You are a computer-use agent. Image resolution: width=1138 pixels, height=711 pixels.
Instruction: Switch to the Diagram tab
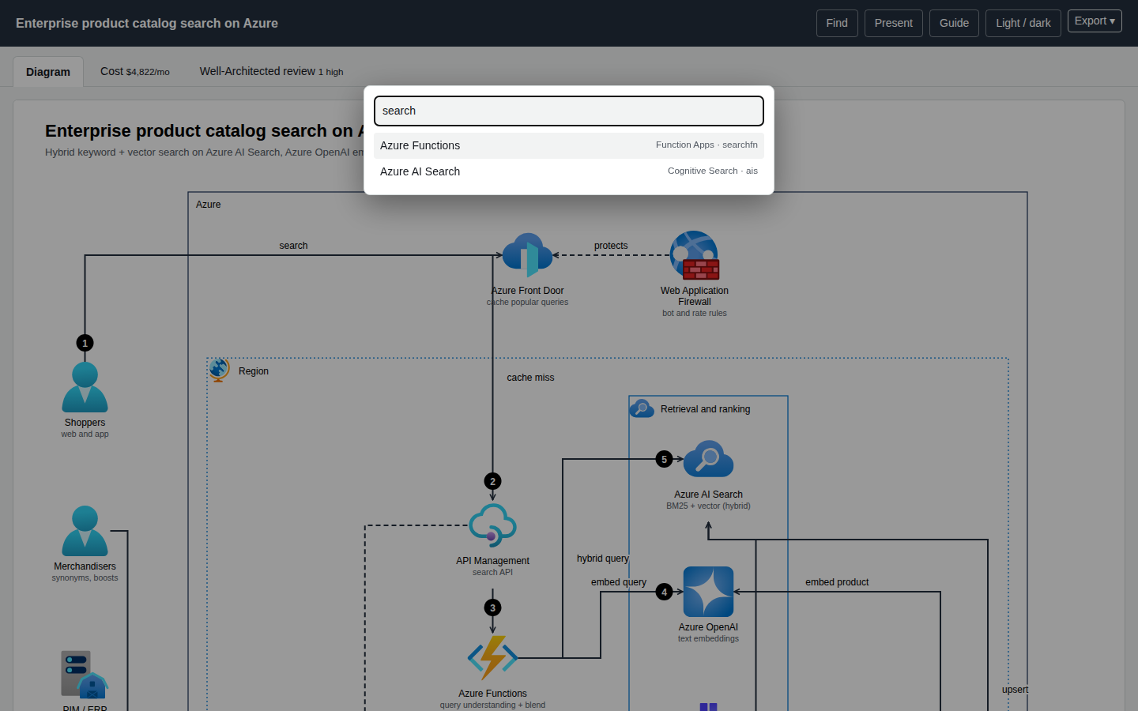pyautogui.click(x=48, y=72)
